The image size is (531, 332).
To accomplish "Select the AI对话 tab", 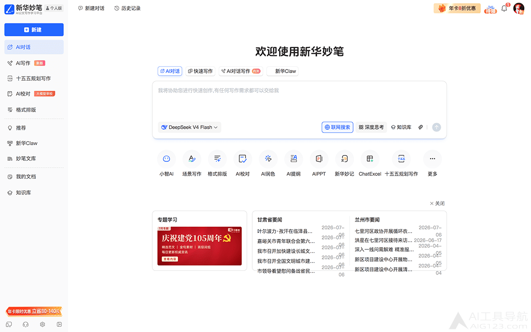I will [x=170, y=71].
